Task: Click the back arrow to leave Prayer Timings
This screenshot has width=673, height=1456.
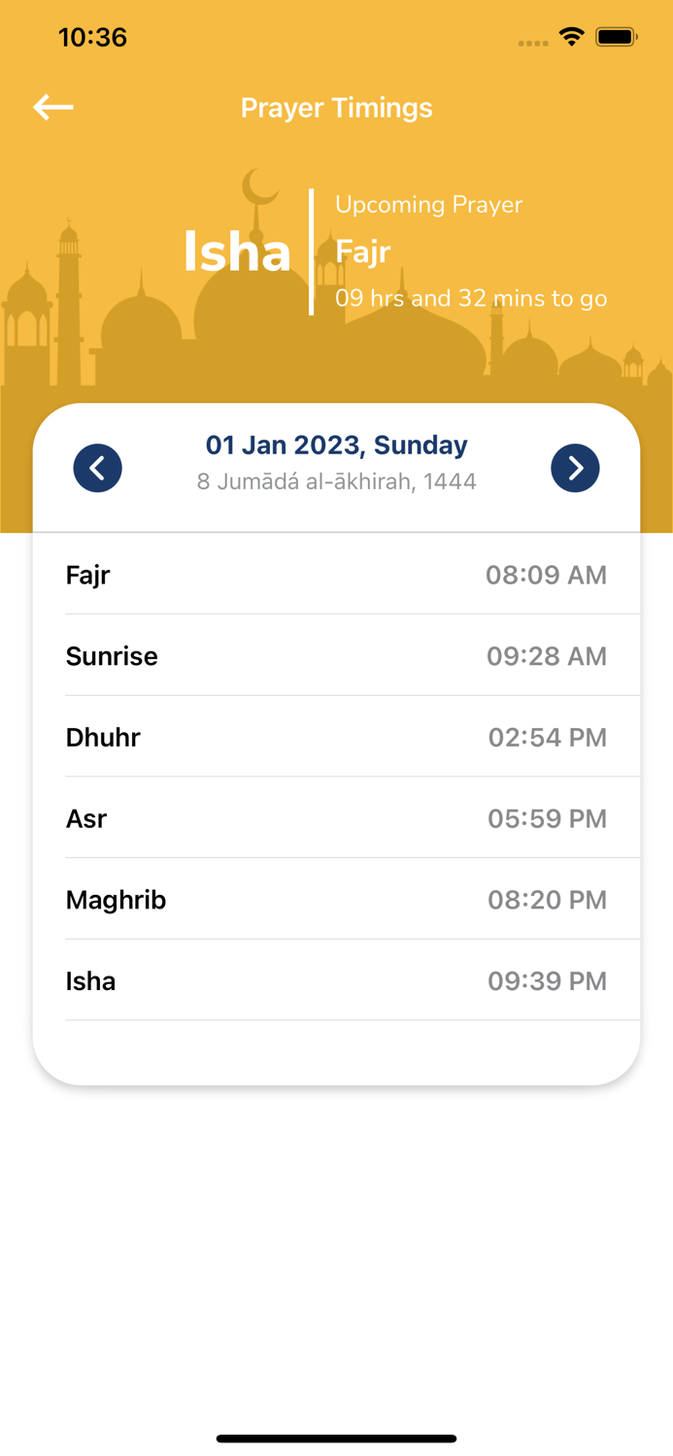Action: pyautogui.click(x=52, y=107)
